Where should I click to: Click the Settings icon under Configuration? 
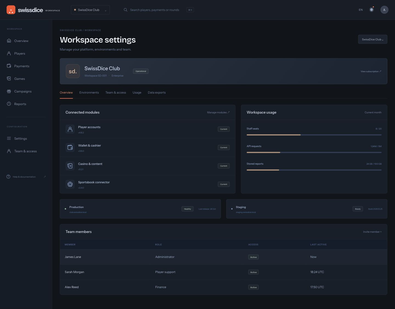point(9,139)
